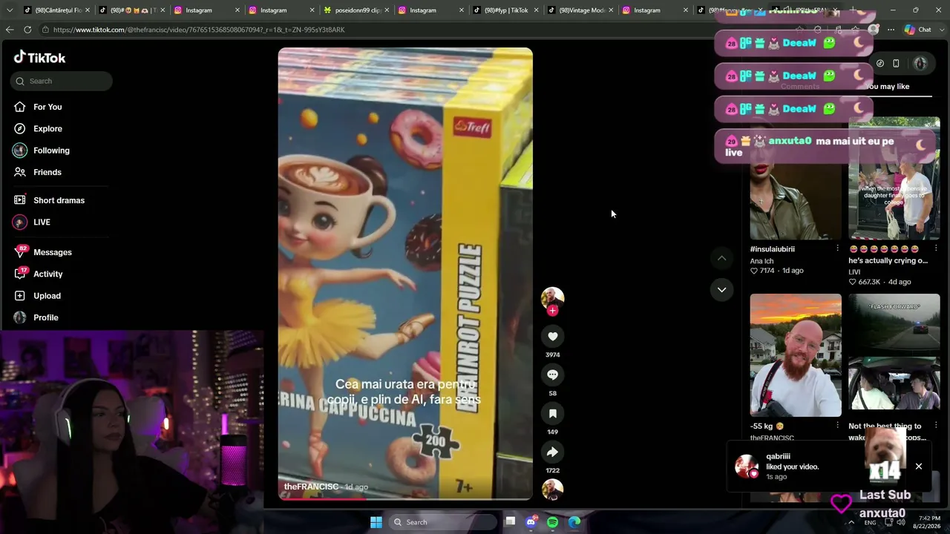Open Discord from the taskbar
The height and width of the screenshot is (534, 950).
click(x=531, y=522)
